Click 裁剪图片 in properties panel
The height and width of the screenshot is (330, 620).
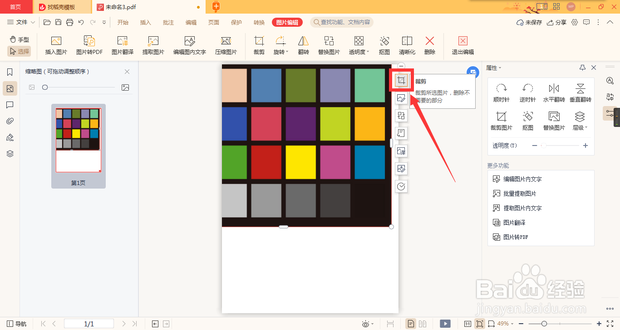pos(502,121)
